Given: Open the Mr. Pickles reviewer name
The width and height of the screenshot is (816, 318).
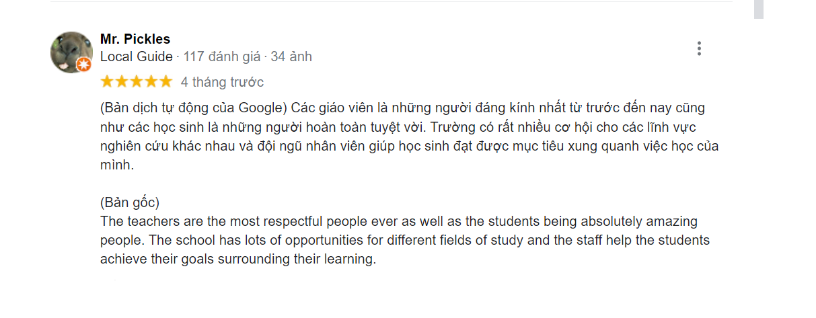Looking at the screenshot, I should tap(135, 39).
